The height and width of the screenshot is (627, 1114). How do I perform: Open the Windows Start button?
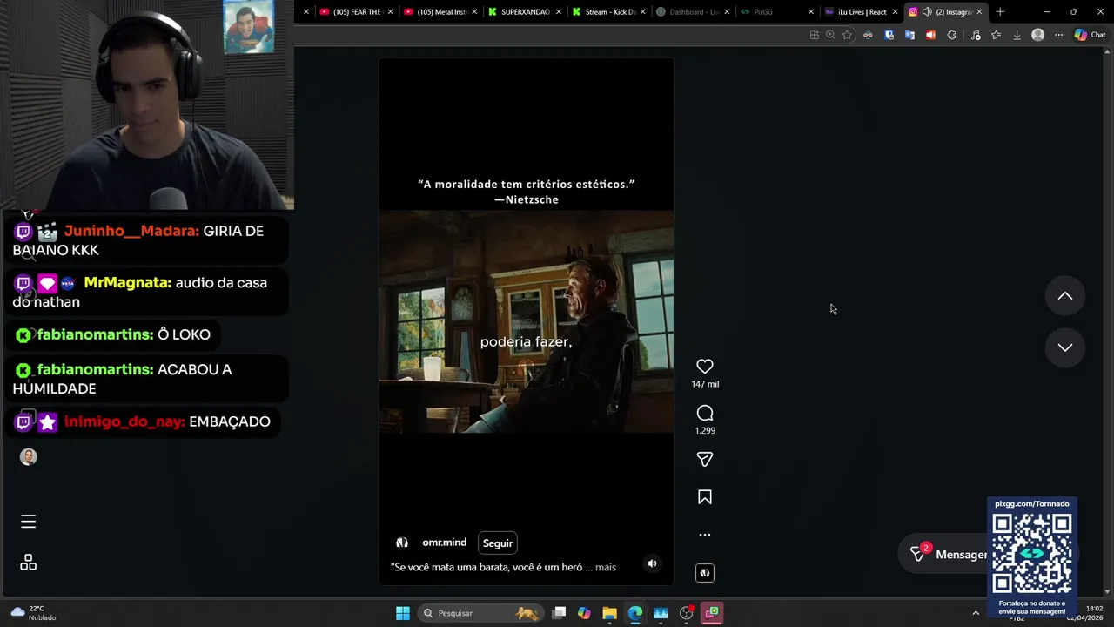(x=403, y=613)
